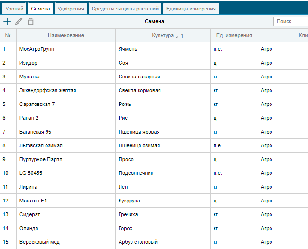Click the Сидерат seed name

coord(29,214)
